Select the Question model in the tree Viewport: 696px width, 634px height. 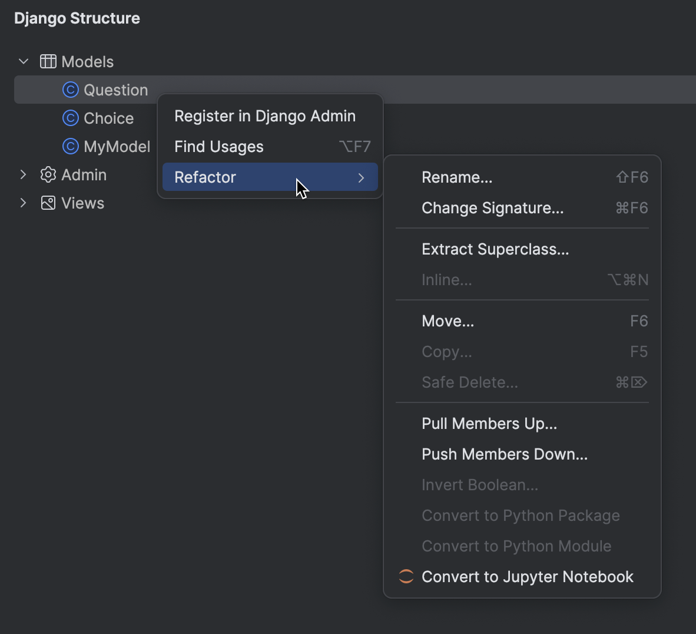tap(115, 90)
